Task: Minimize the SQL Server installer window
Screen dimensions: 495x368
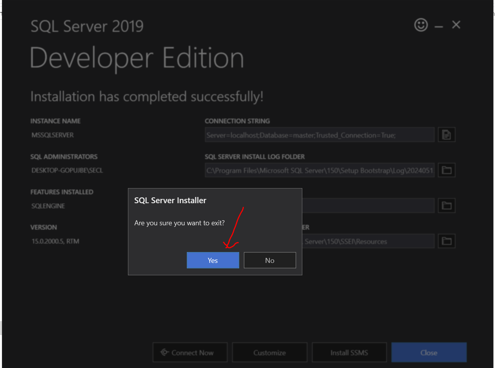Action: click(x=439, y=26)
